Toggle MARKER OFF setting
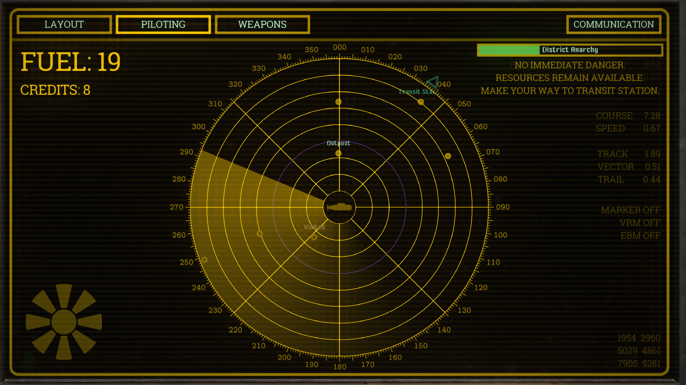686x385 pixels. 630,210
